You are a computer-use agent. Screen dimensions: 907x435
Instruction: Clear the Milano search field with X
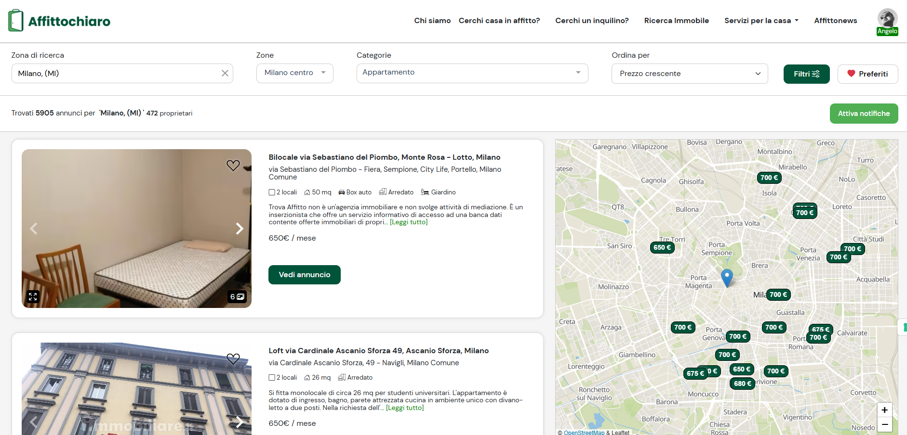[225, 73]
